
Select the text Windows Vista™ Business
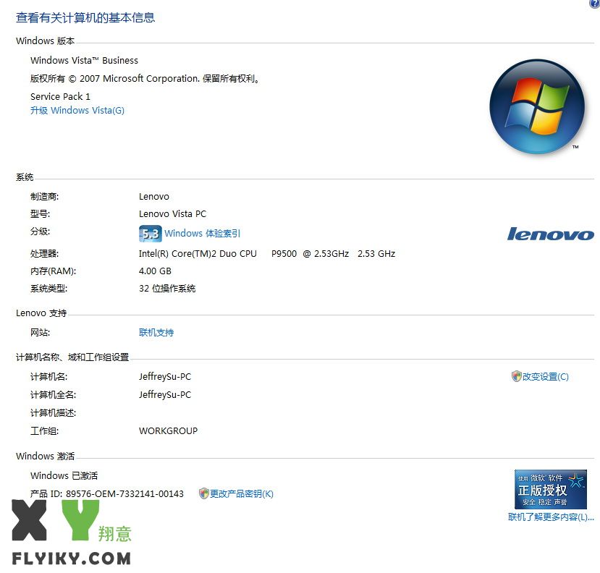pos(84,61)
